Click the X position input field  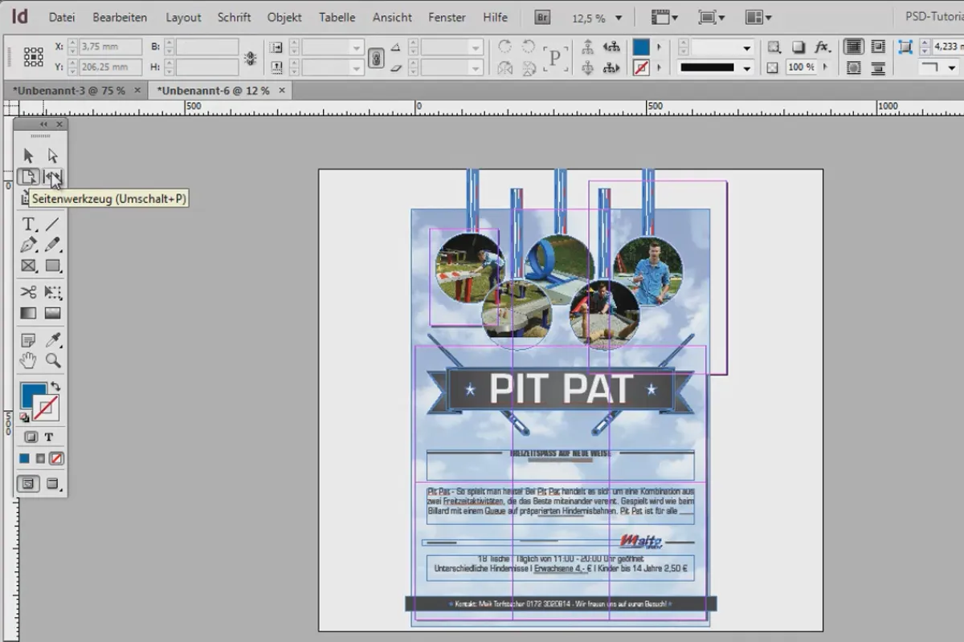coord(110,47)
